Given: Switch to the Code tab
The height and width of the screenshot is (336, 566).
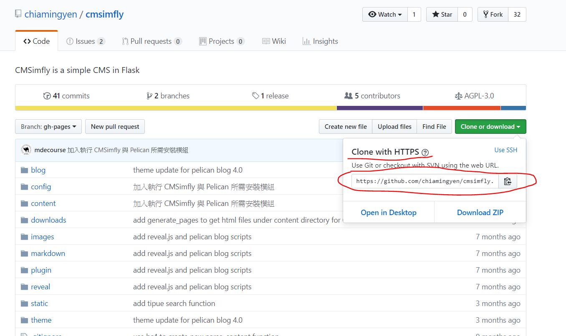Looking at the screenshot, I should click(36, 41).
